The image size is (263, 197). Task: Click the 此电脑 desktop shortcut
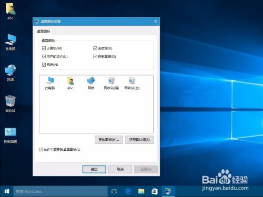click(11, 42)
